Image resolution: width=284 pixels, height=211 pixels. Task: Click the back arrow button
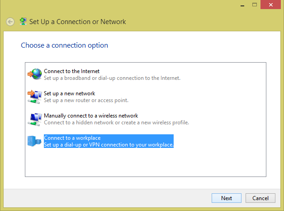(x=10, y=22)
